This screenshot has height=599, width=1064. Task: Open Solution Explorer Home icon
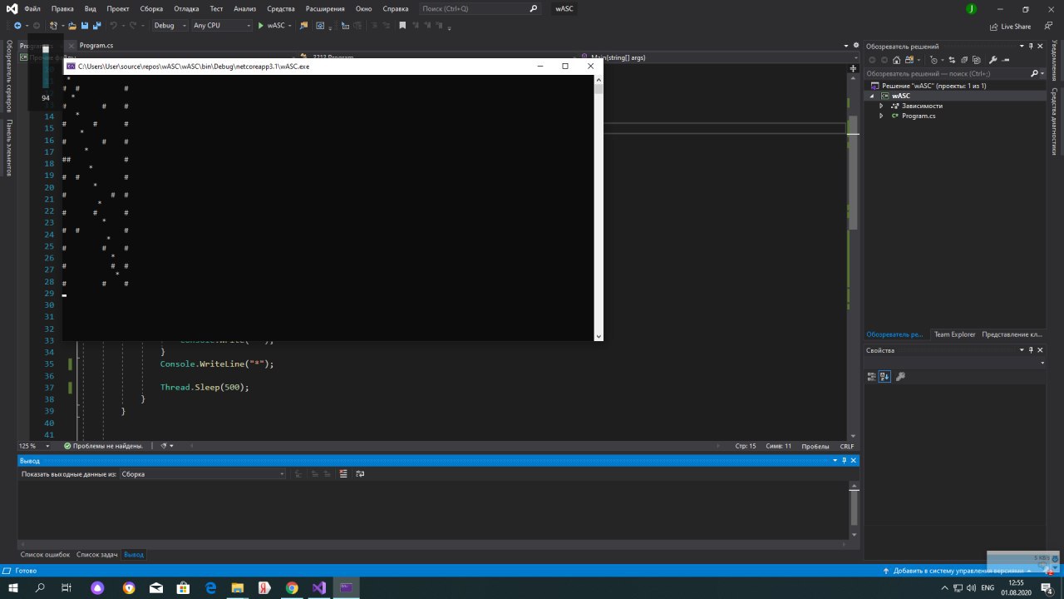pos(897,60)
